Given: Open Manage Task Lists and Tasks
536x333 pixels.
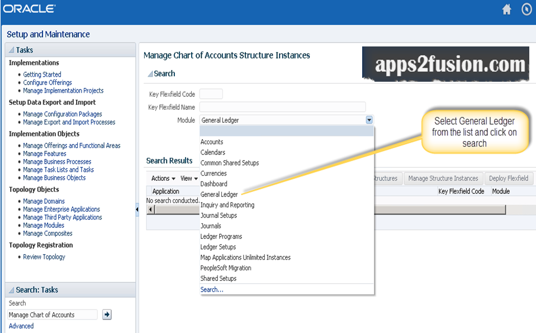Looking at the screenshot, I should pos(59,170).
